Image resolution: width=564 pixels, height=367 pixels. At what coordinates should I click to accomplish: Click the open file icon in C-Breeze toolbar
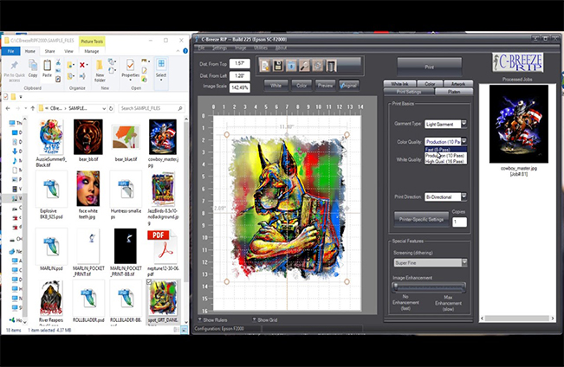tap(265, 66)
